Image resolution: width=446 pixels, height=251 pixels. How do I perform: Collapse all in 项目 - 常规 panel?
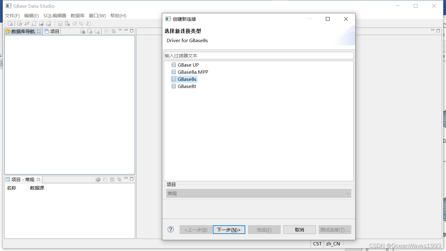pyautogui.click(x=105, y=179)
